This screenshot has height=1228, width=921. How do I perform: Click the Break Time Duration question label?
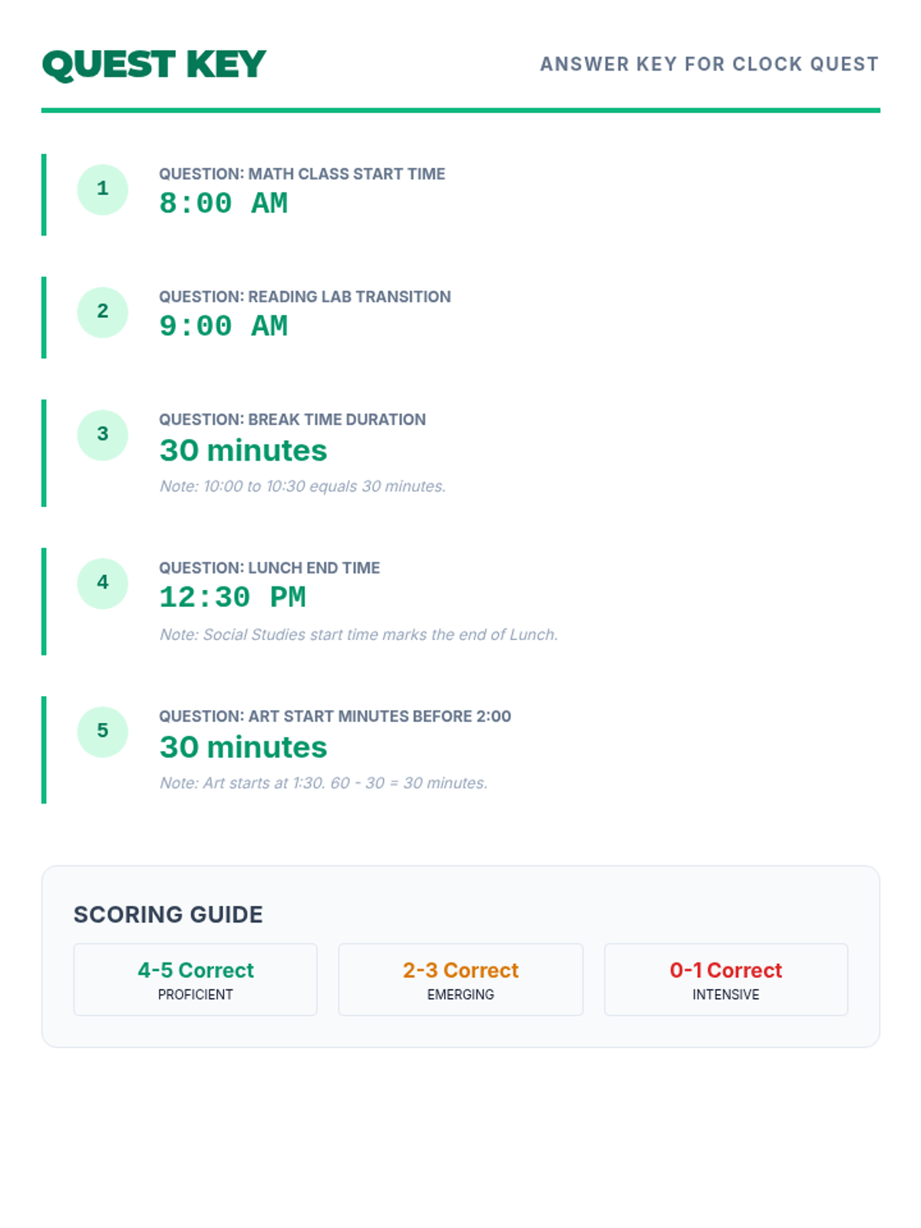coord(292,420)
